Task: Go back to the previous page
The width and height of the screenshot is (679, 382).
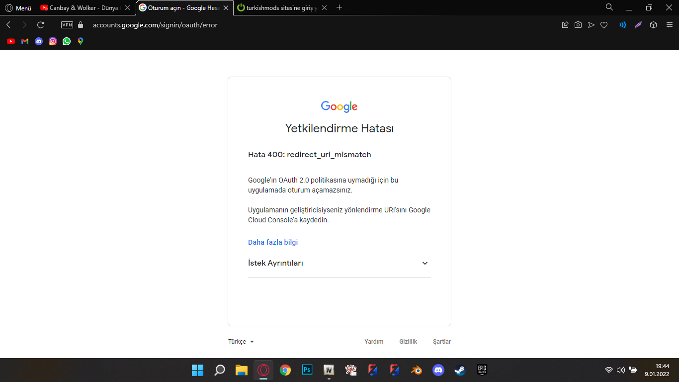Action: coord(8,25)
